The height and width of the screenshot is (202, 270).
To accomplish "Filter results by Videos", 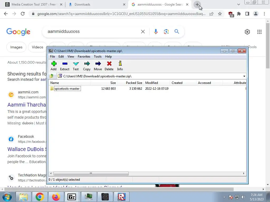I will (x=37, y=47).
